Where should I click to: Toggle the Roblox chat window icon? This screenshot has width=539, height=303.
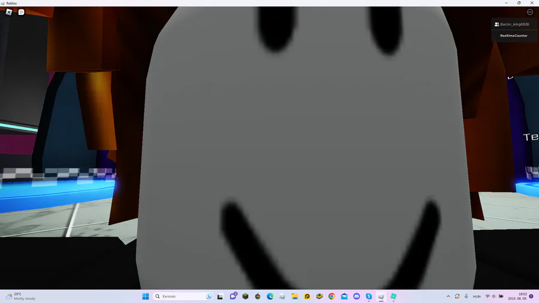coord(22,12)
